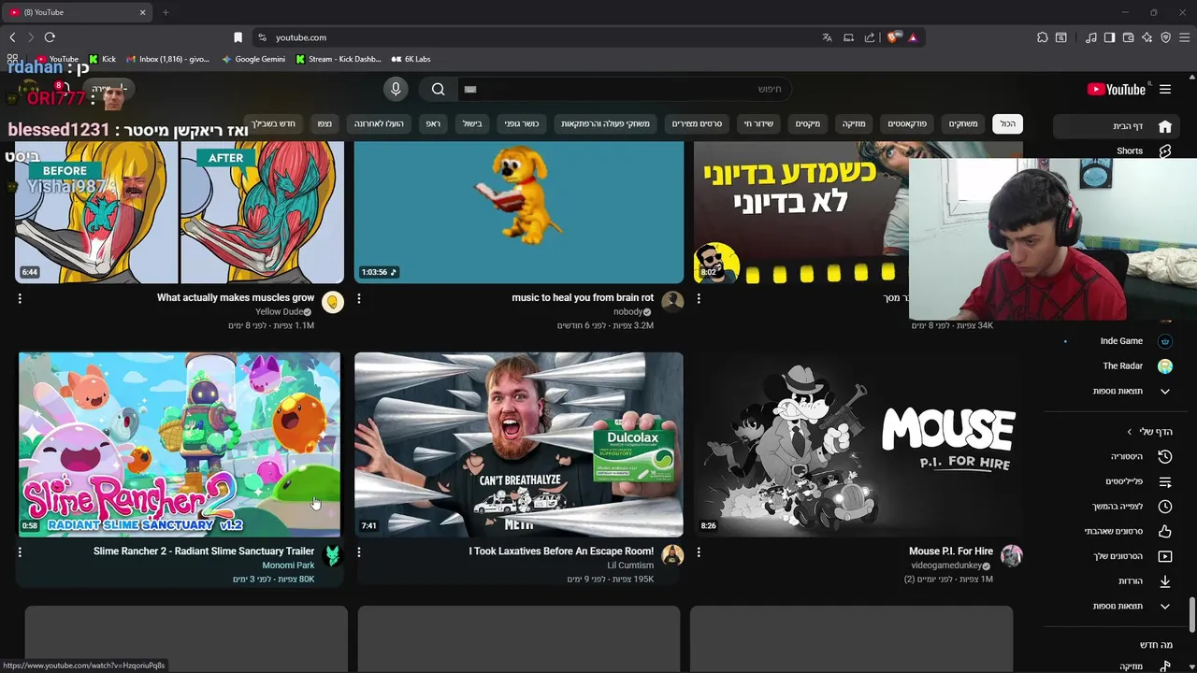The height and width of the screenshot is (673, 1197).
Task: Select the 'פודקאסטים' (Podcasts) filter chip
Action: 907,123
